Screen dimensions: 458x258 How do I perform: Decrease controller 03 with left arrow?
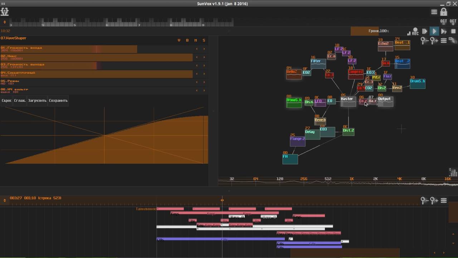pos(196,66)
